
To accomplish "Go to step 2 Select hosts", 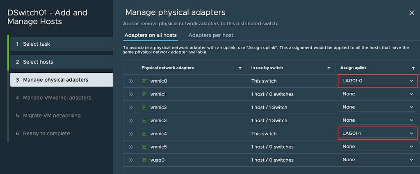I will (62, 62).
